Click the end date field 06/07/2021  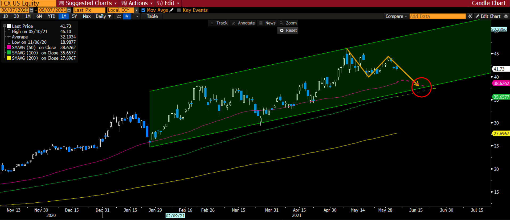[x=52, y=10]
